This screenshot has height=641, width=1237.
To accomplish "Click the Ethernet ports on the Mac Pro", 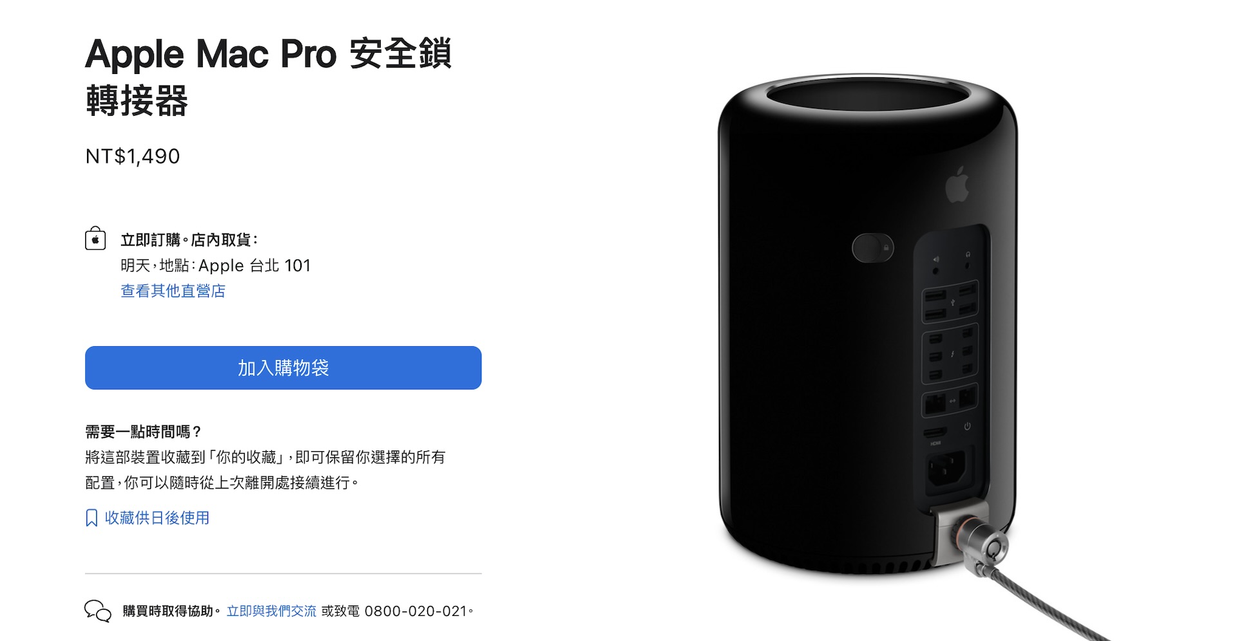I will (x=950, y=402).
